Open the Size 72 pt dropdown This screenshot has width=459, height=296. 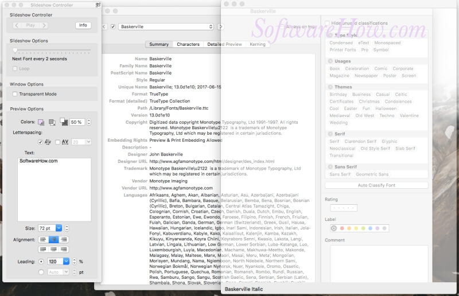(x=59, y=228)
